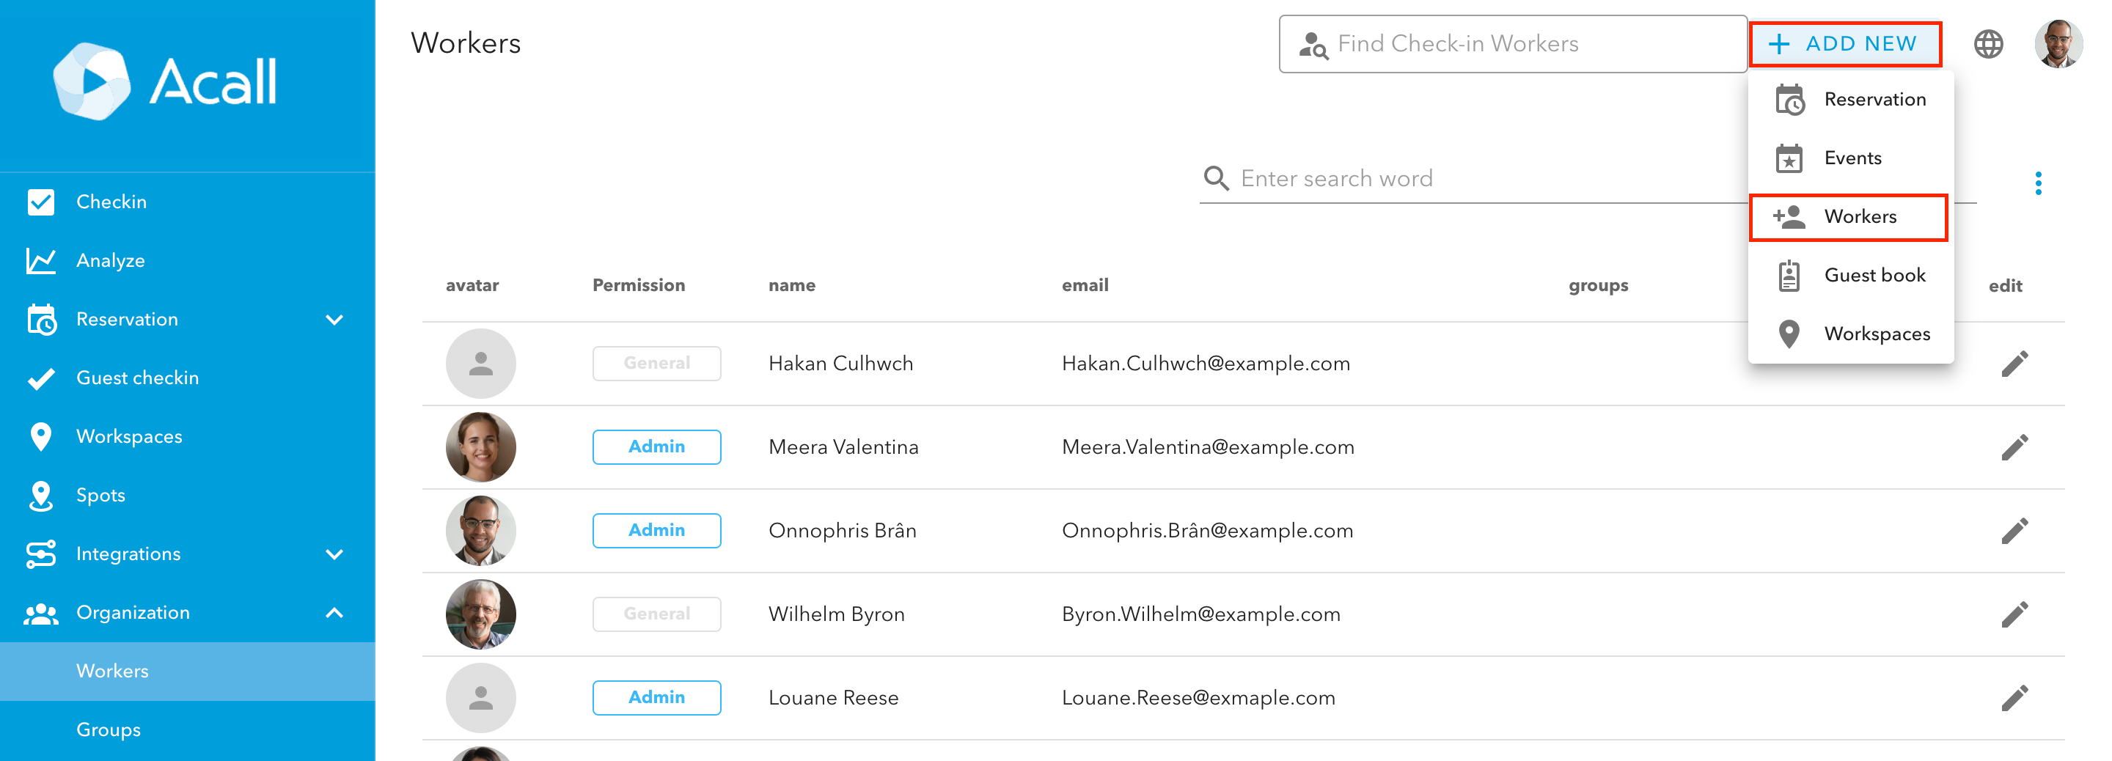
Task: Edit Meera Valentina using the pencil icon
Action: (x=2014, y=447)
